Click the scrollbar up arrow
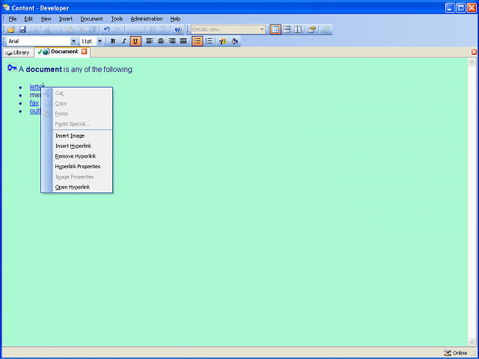The height and width of the screenshot is (359, 479). point(472,63)
